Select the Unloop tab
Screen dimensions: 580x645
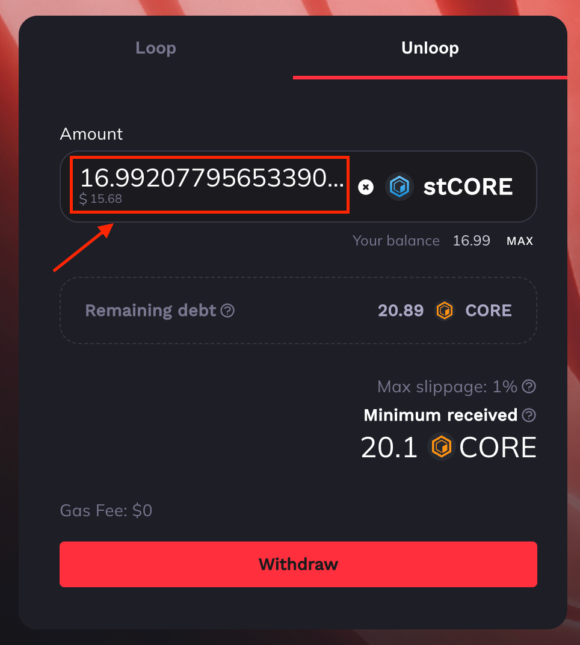[x=430, y=48]
